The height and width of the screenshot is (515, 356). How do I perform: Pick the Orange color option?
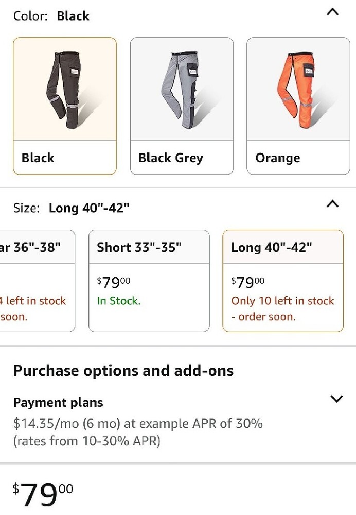point(298,106)
